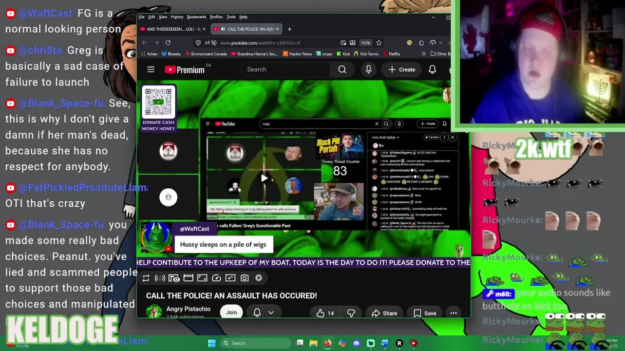Open YouTube notifications bell

432,70
